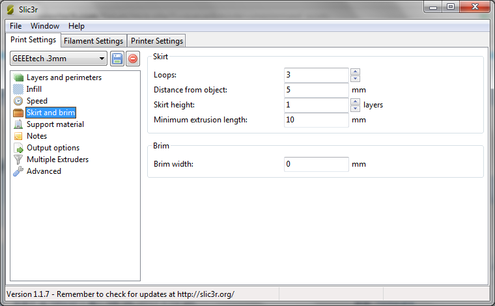Click the Output options page icon
Image resolution: width=495 pixels, height=306 pixels.
(x=19, y=148)
